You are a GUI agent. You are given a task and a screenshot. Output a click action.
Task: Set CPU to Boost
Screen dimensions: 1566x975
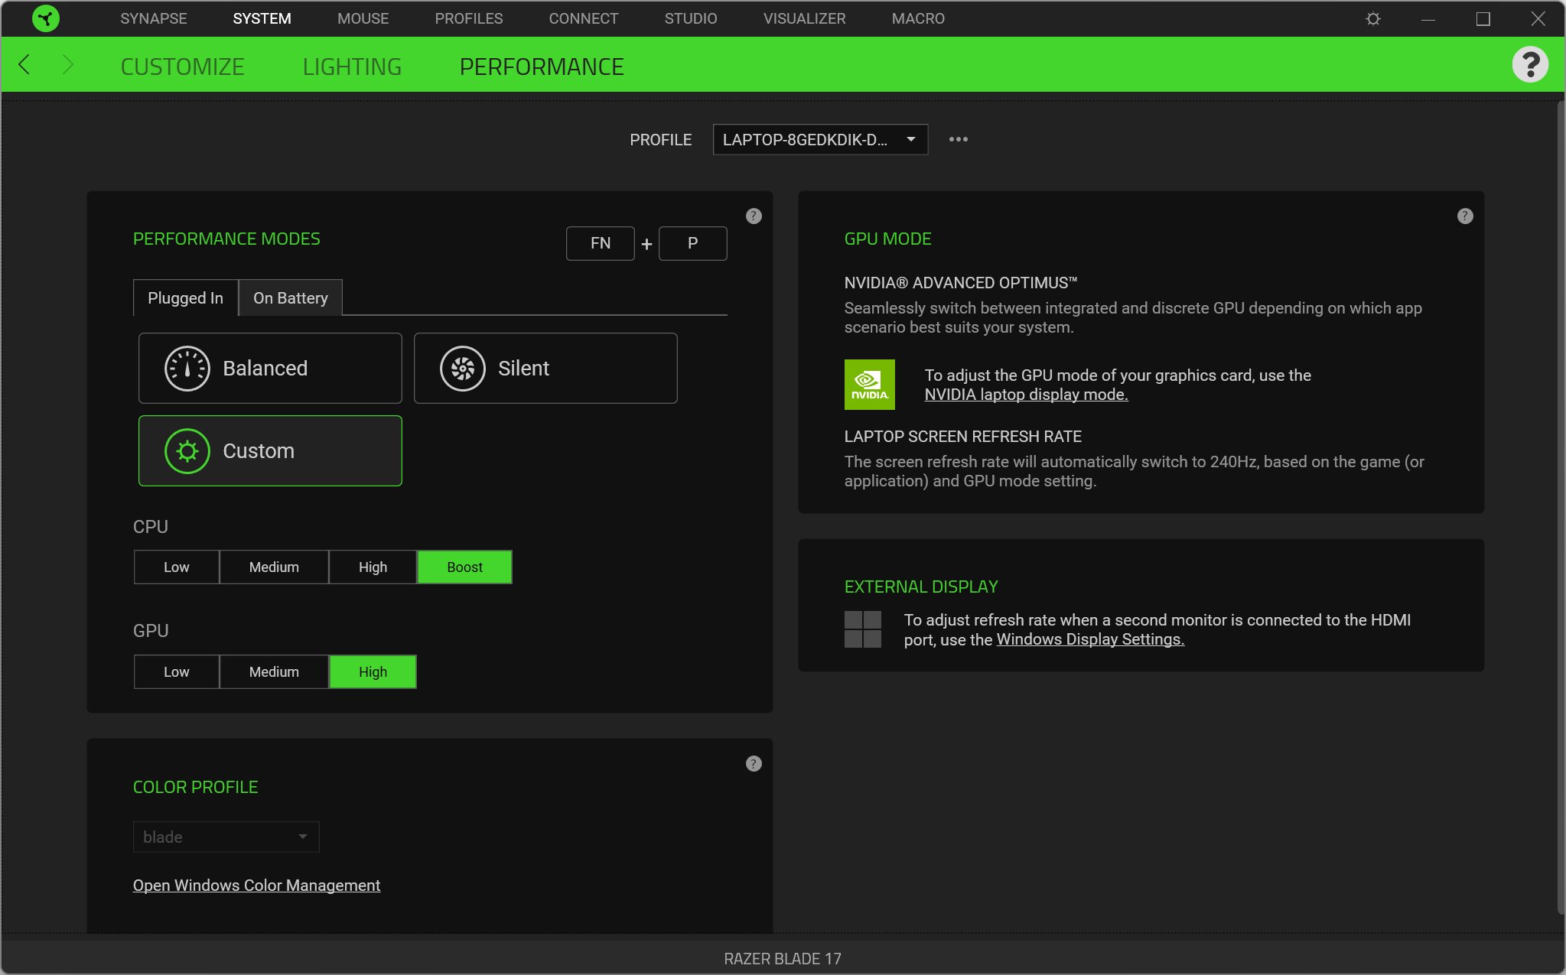[x=464, y=567]
